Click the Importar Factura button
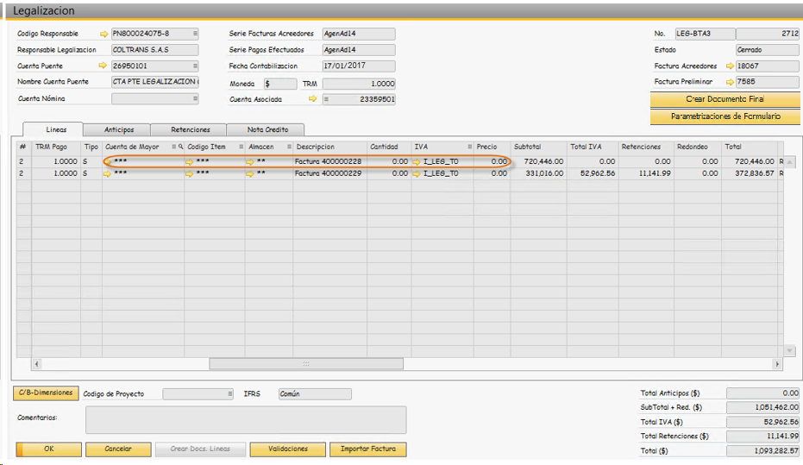The image size is (803, 465). tap(370, 449)
